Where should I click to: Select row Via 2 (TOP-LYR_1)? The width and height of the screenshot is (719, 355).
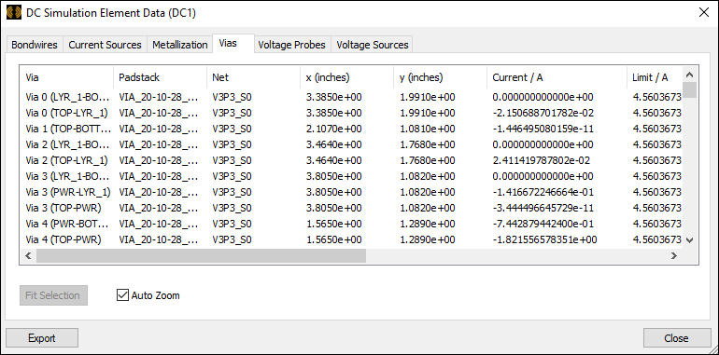pos(351,160)
